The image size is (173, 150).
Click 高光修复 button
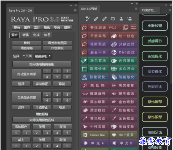pyautogui.click(x=123, y=85)
